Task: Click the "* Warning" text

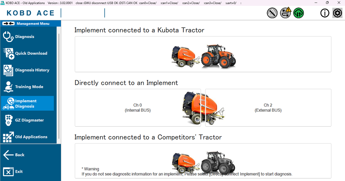Action: tap(90, 169)
